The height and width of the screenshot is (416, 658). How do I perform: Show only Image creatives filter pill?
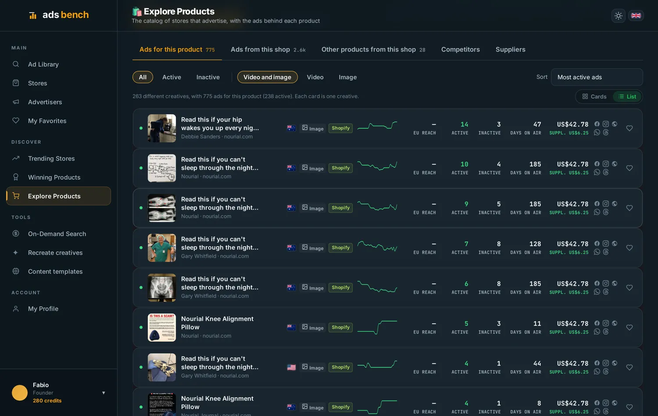(348, 77)
